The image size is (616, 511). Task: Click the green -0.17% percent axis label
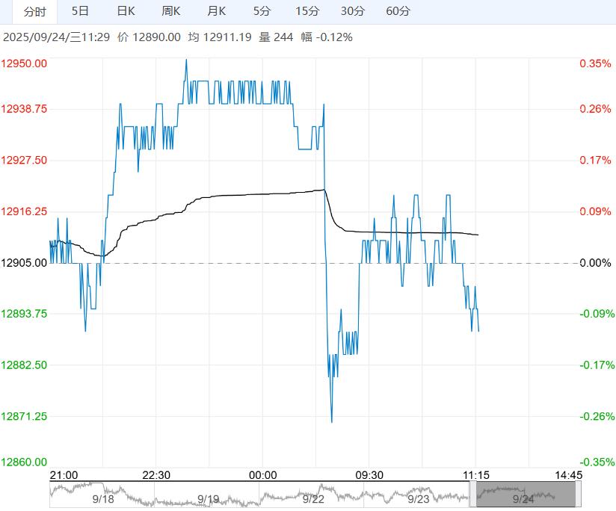(x=597, y=365)
